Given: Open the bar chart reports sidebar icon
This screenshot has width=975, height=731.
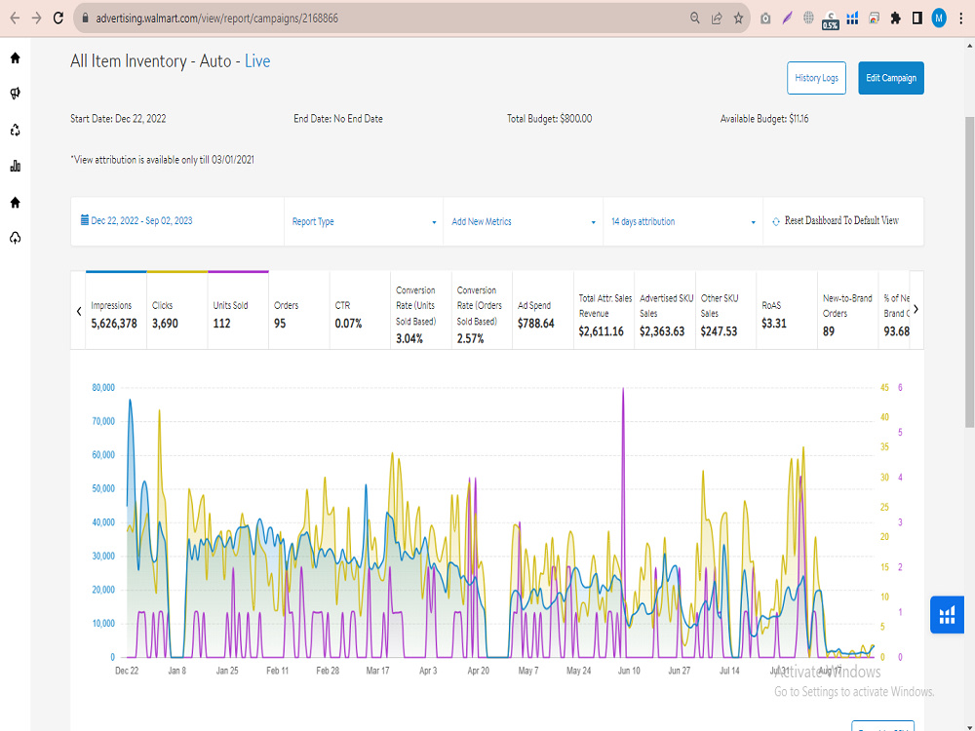Looking at the screenshot, I should coord(16,166).
